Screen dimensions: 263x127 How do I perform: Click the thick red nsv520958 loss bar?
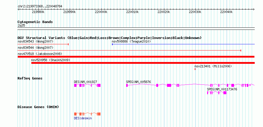pos(143,63)
